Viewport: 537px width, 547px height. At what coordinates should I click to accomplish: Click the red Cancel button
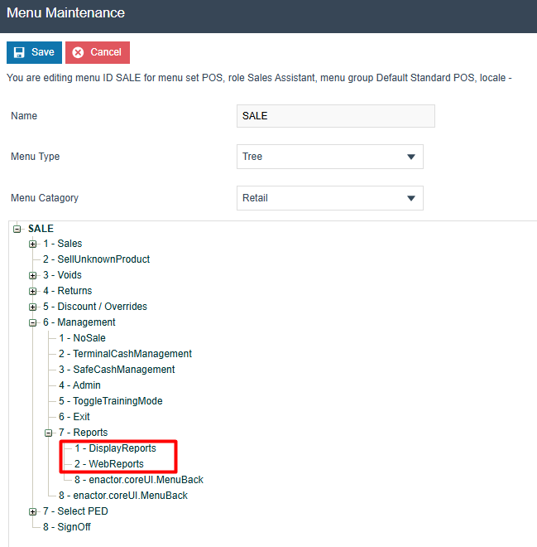[98, 52]
